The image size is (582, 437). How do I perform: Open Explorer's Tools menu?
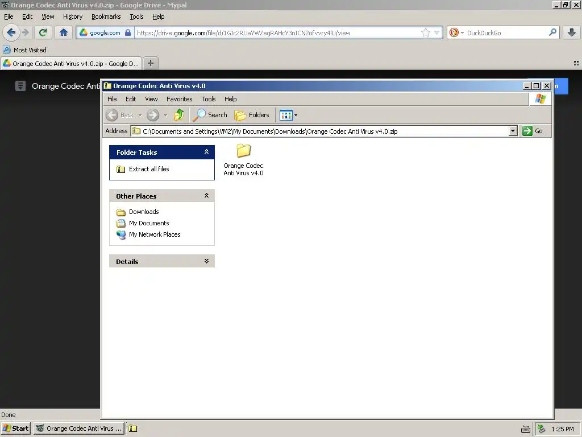point(208,99)
